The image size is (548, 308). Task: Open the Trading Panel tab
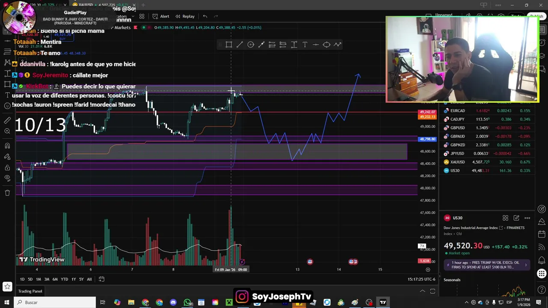pos(30,291)
